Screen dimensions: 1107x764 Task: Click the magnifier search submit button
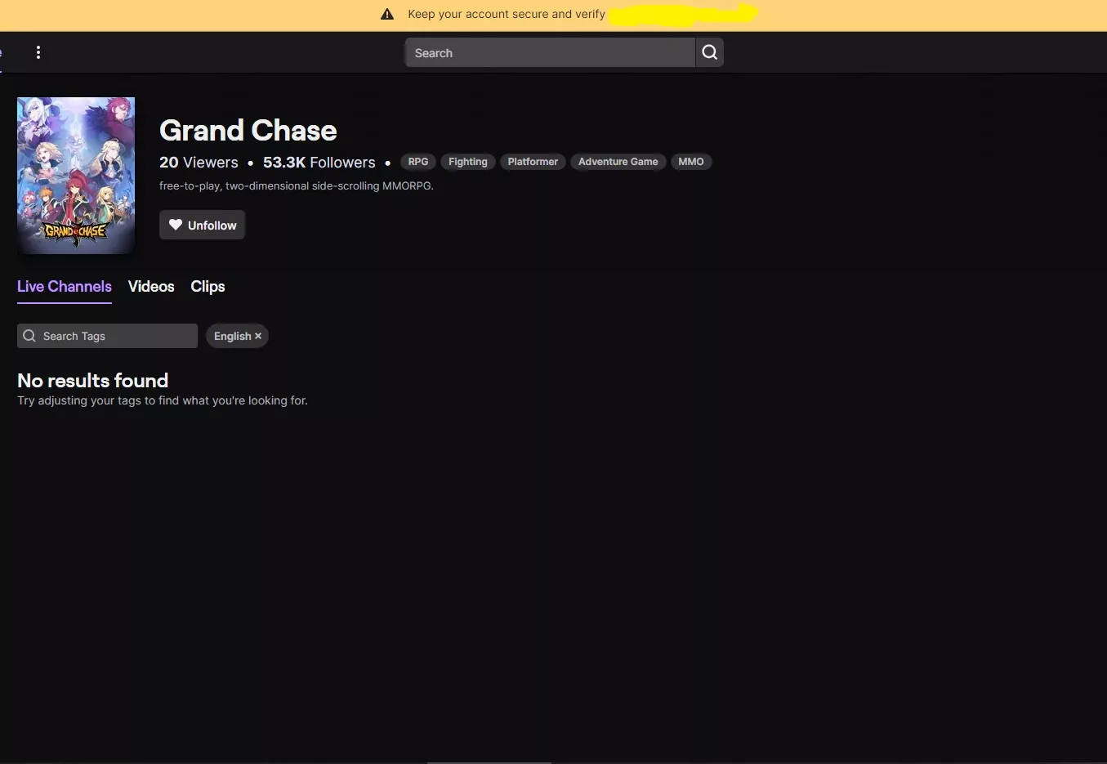coord(709,52)
